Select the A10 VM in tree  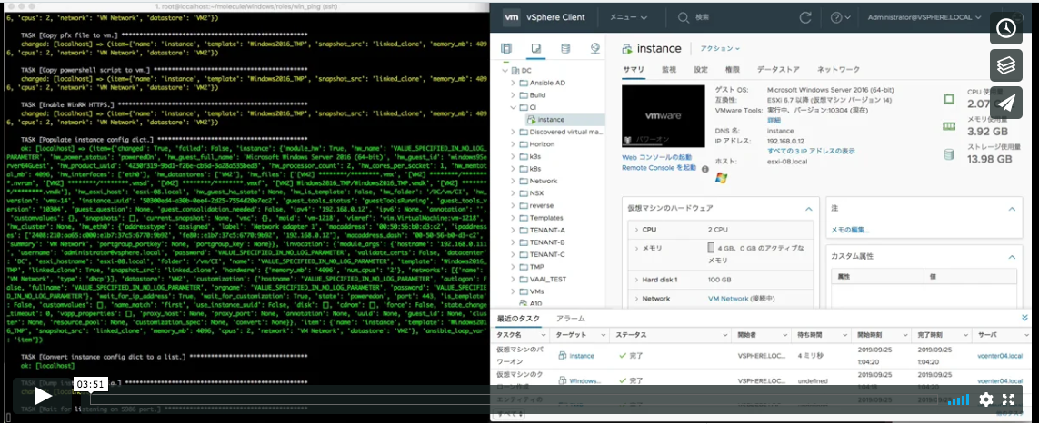pyautogui.click(x=535, y=303)
